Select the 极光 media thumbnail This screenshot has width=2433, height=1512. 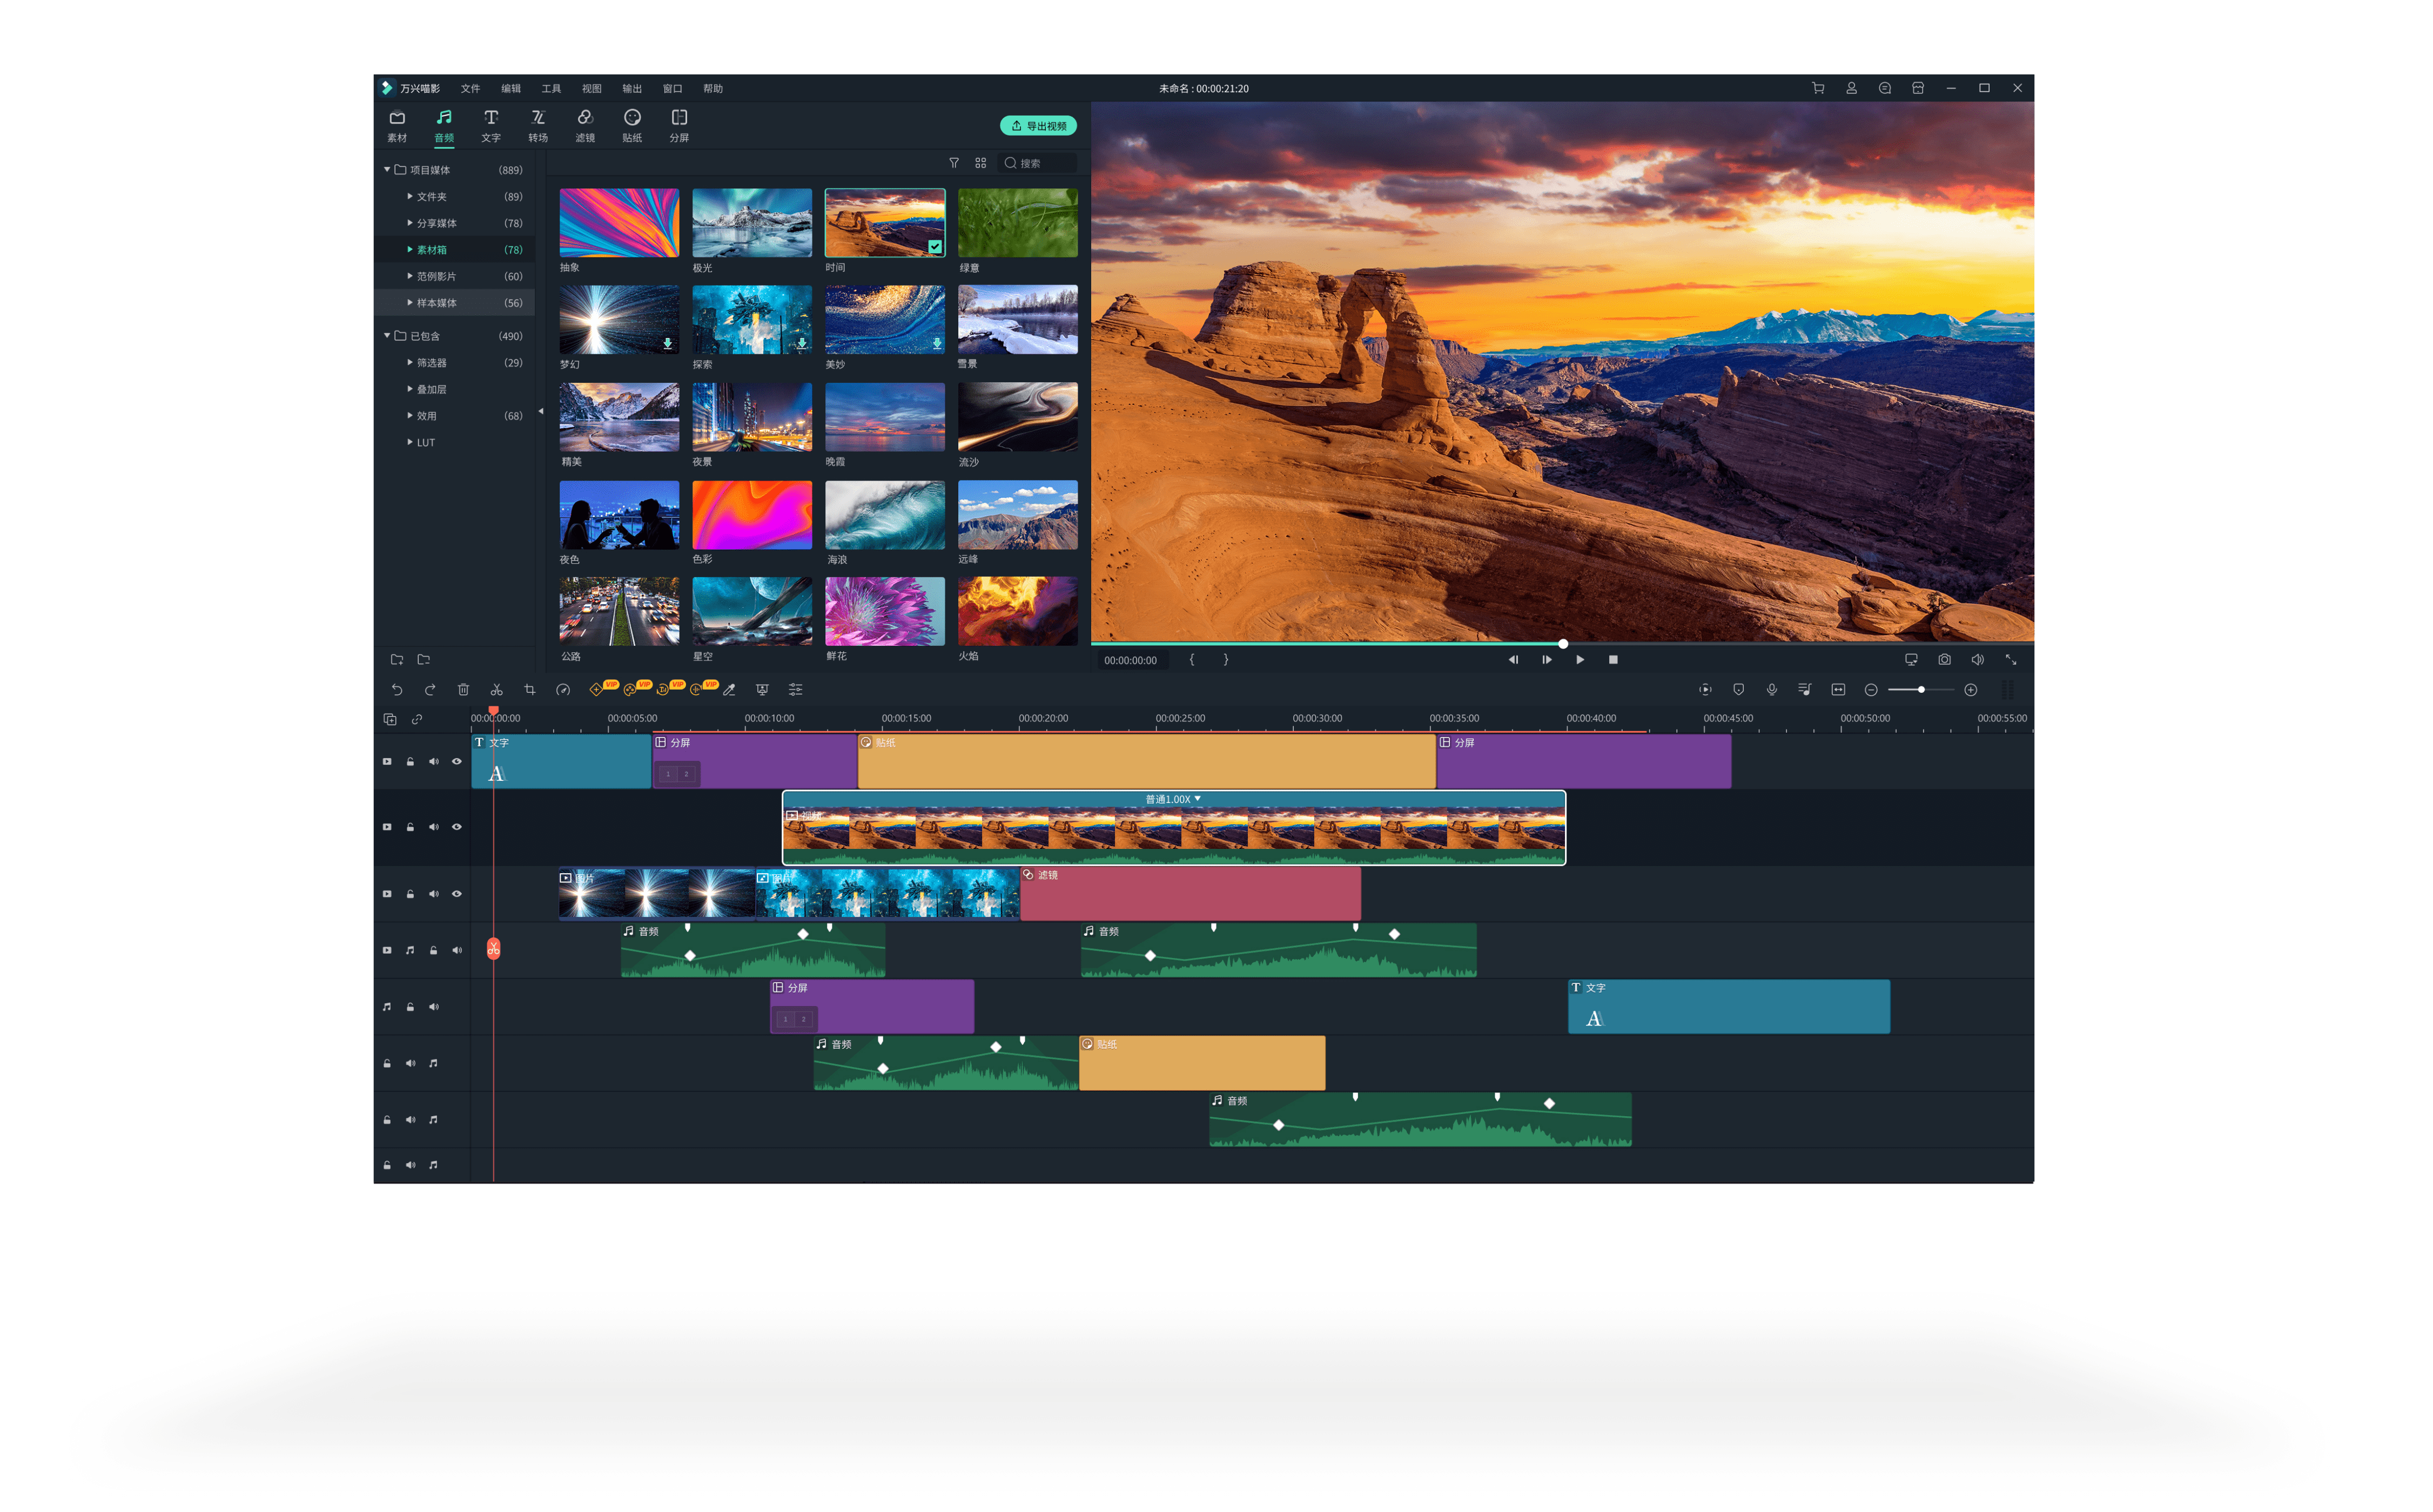751,222
